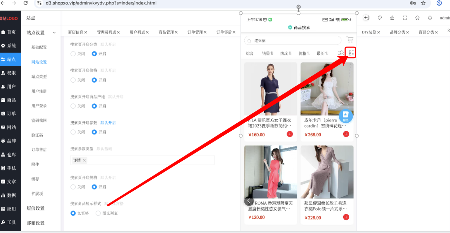Click the shopping cart icon in phone preview
The height and width of the screenshot is (233, 450).
[350, 40]
